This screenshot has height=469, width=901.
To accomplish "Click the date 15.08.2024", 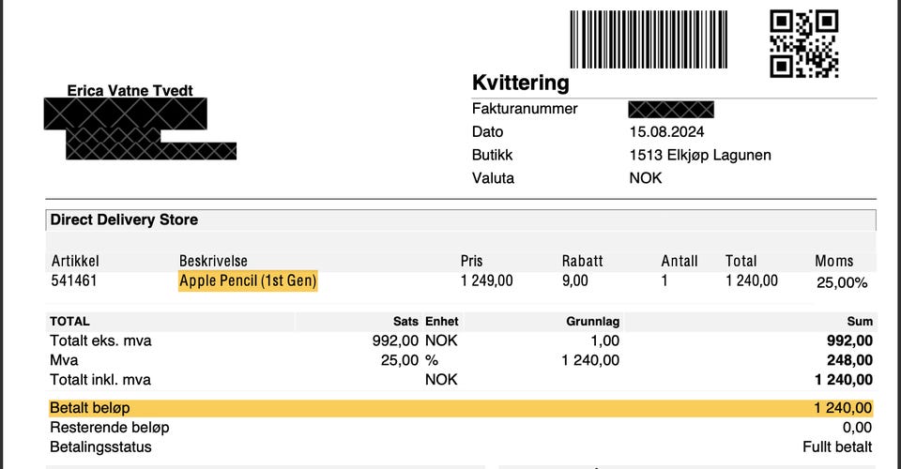I will [666, 132].
